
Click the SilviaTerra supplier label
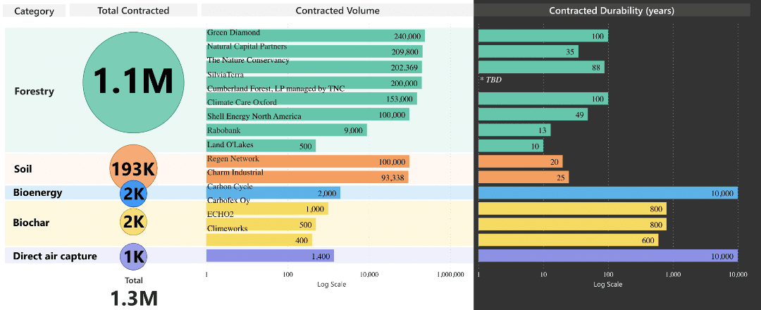pyautogui.click(x=225, y=75)
